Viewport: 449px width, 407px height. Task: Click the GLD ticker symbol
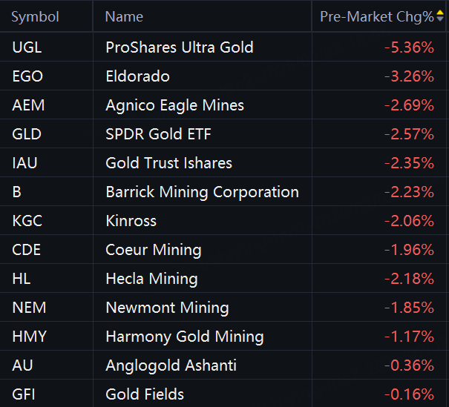click(x=27, y=134)
